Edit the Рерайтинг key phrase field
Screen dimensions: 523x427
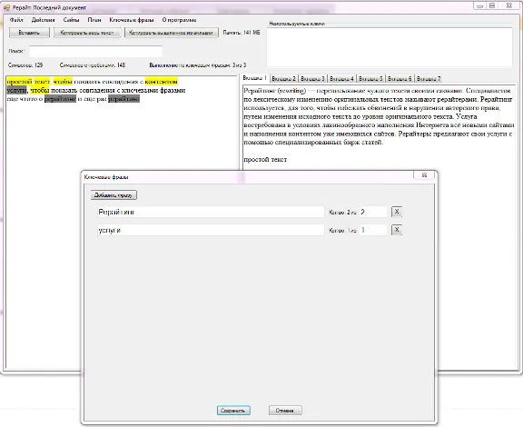[211, 212]
